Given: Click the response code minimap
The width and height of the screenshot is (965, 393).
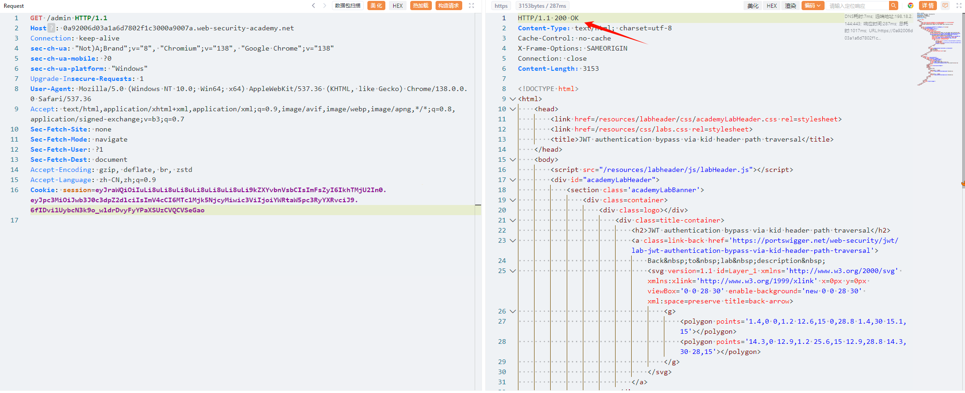Looking at the screenshot, I should coord(938,49).
